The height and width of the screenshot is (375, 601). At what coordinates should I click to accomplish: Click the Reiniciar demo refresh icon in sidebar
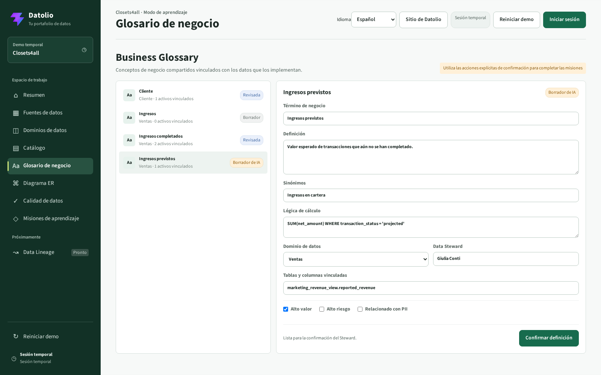(16, 336)
